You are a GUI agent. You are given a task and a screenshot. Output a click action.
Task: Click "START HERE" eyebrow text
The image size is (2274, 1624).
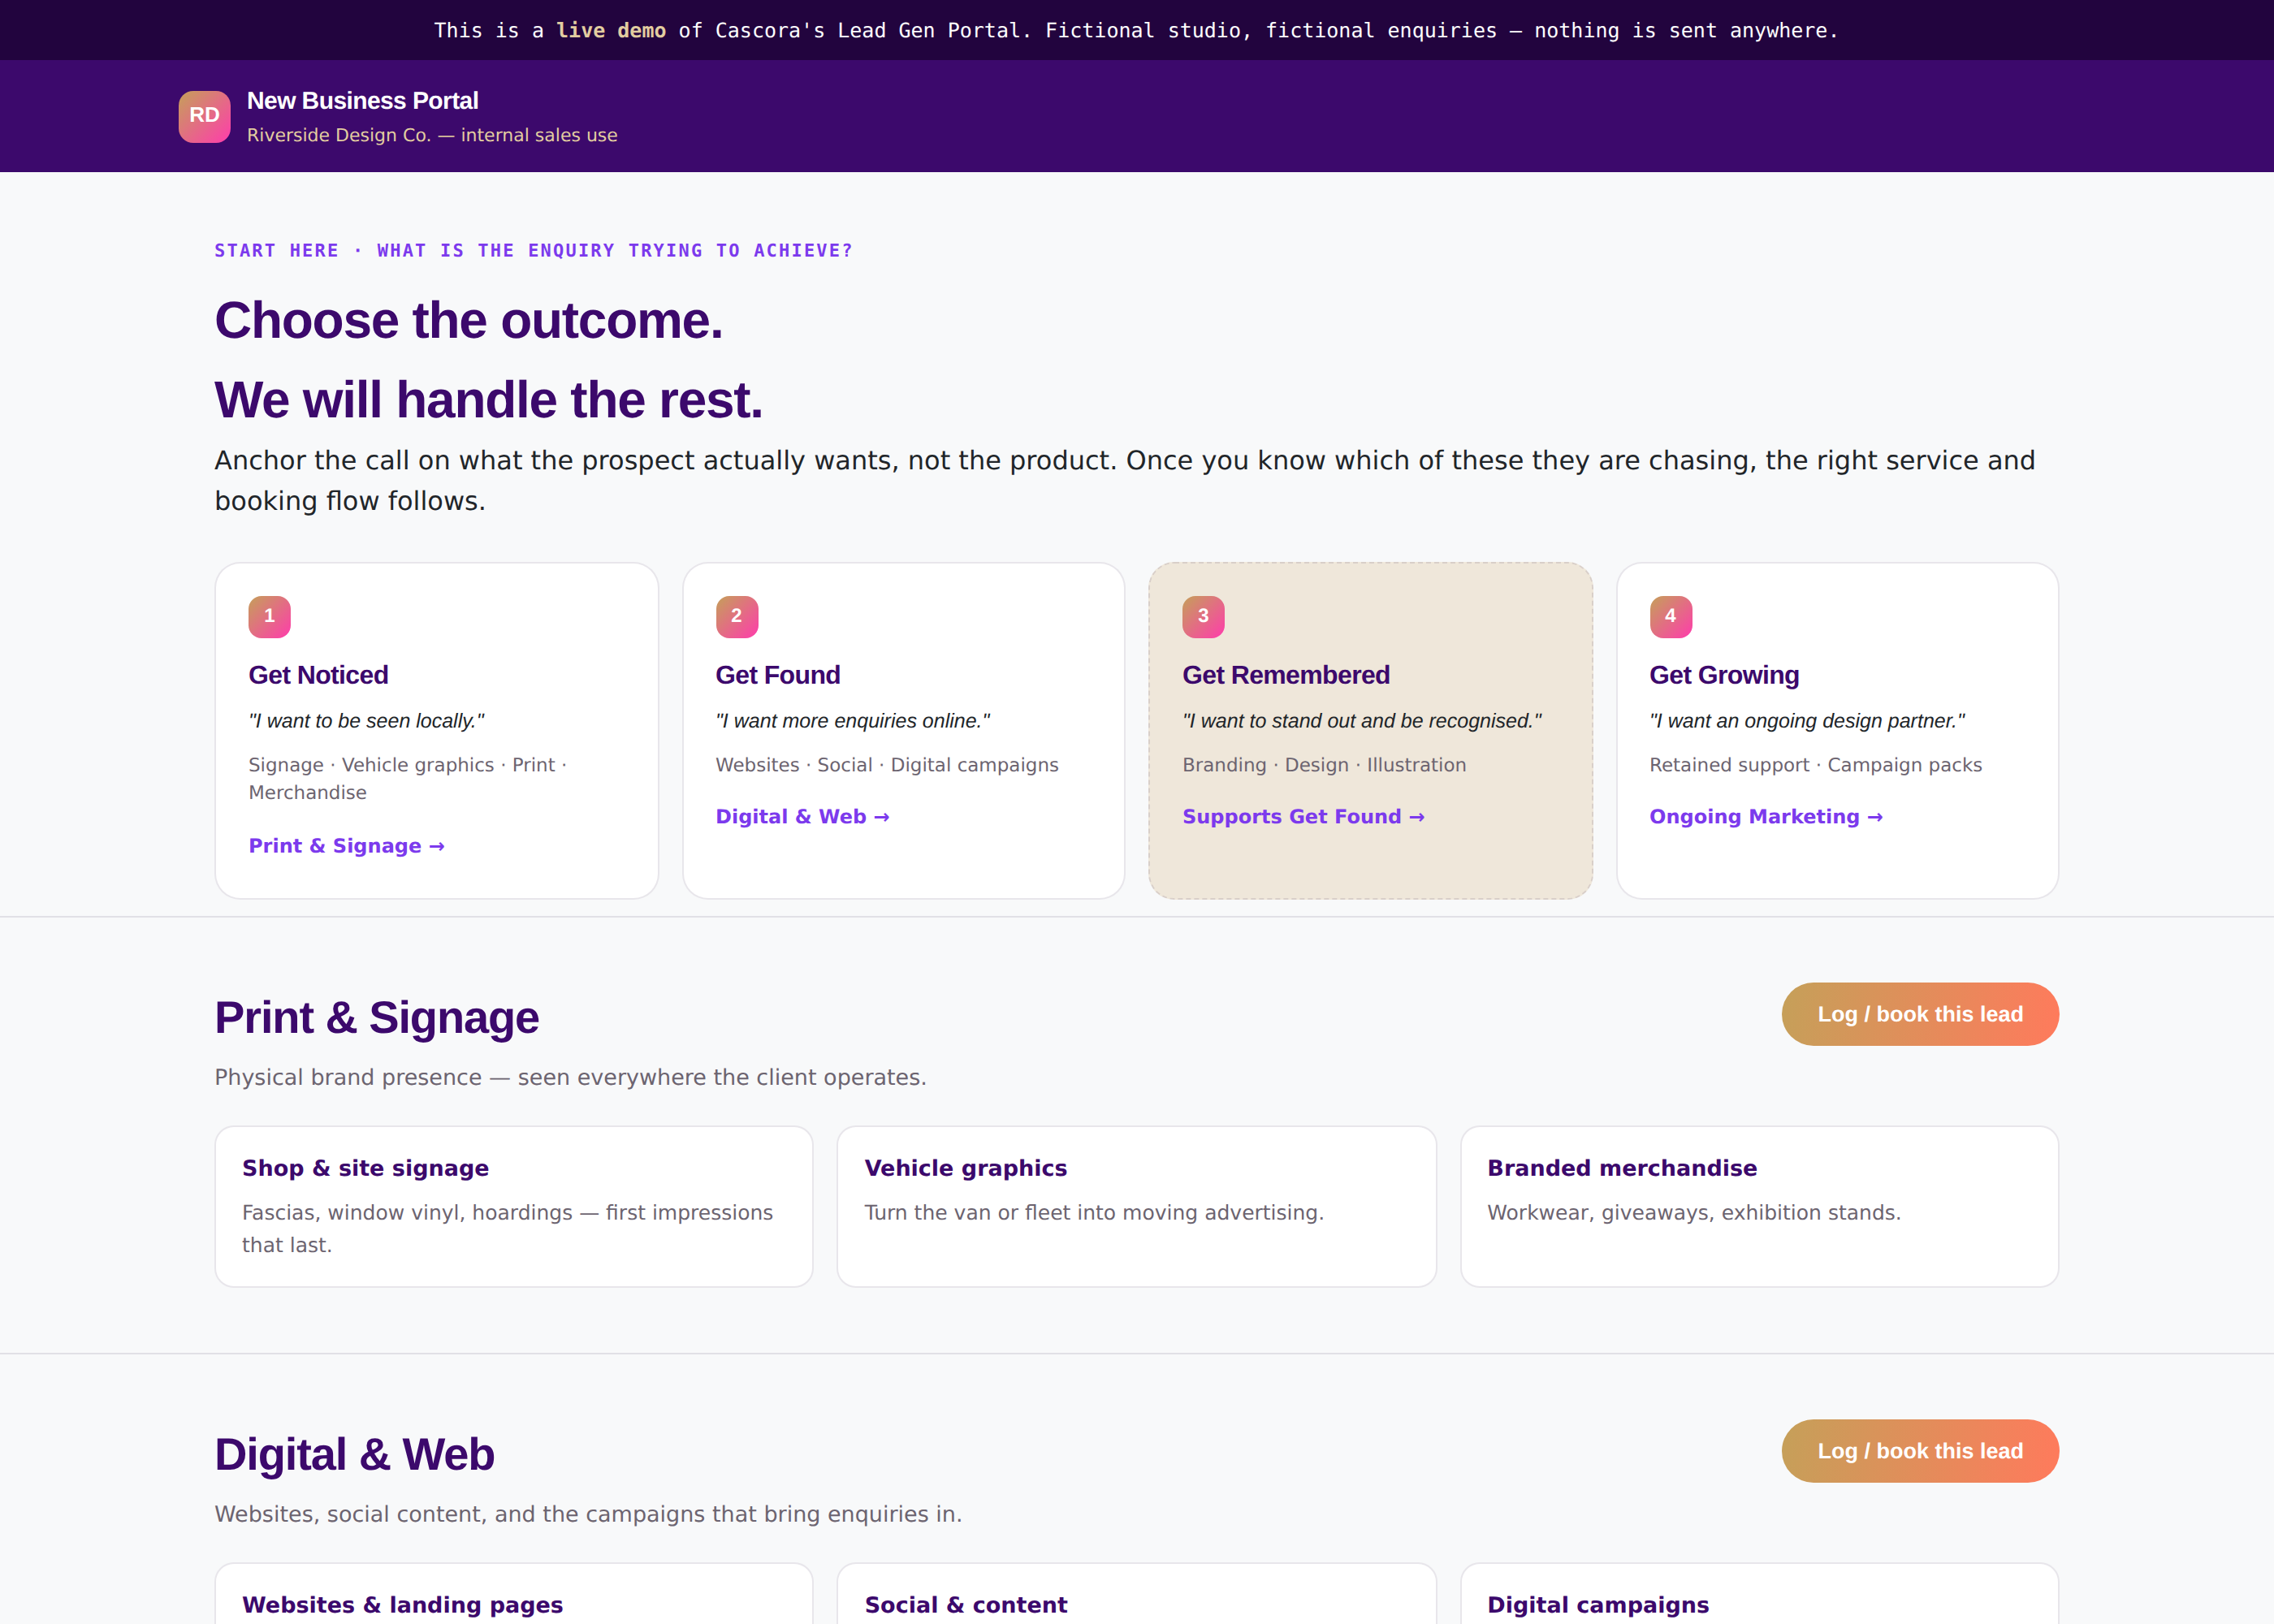(277, 251)
